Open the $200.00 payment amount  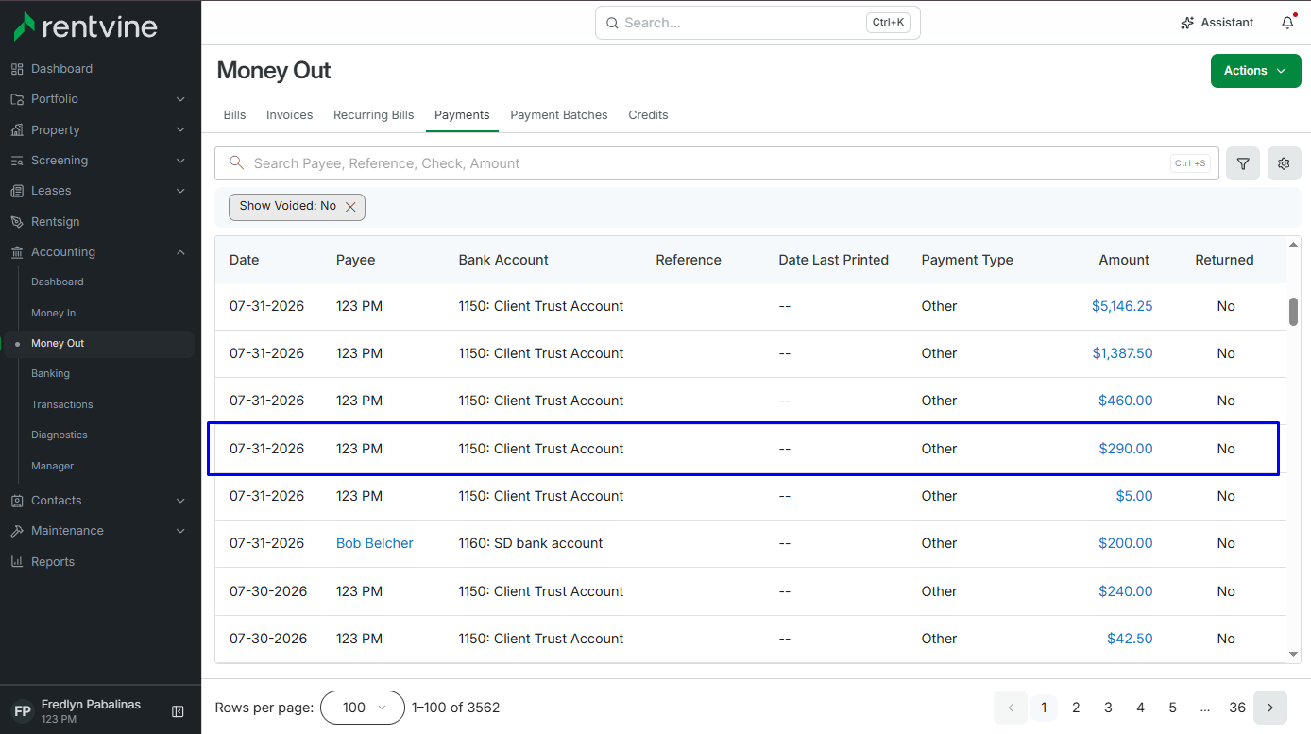(1126, 543)
